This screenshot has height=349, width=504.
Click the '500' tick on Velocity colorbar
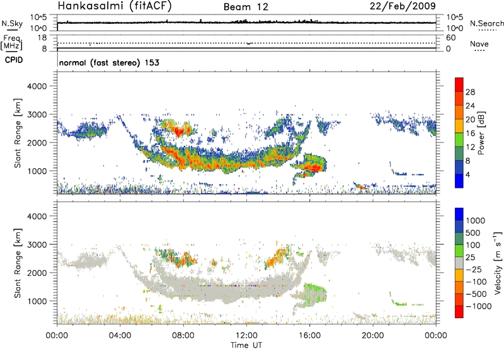(474, 232)
